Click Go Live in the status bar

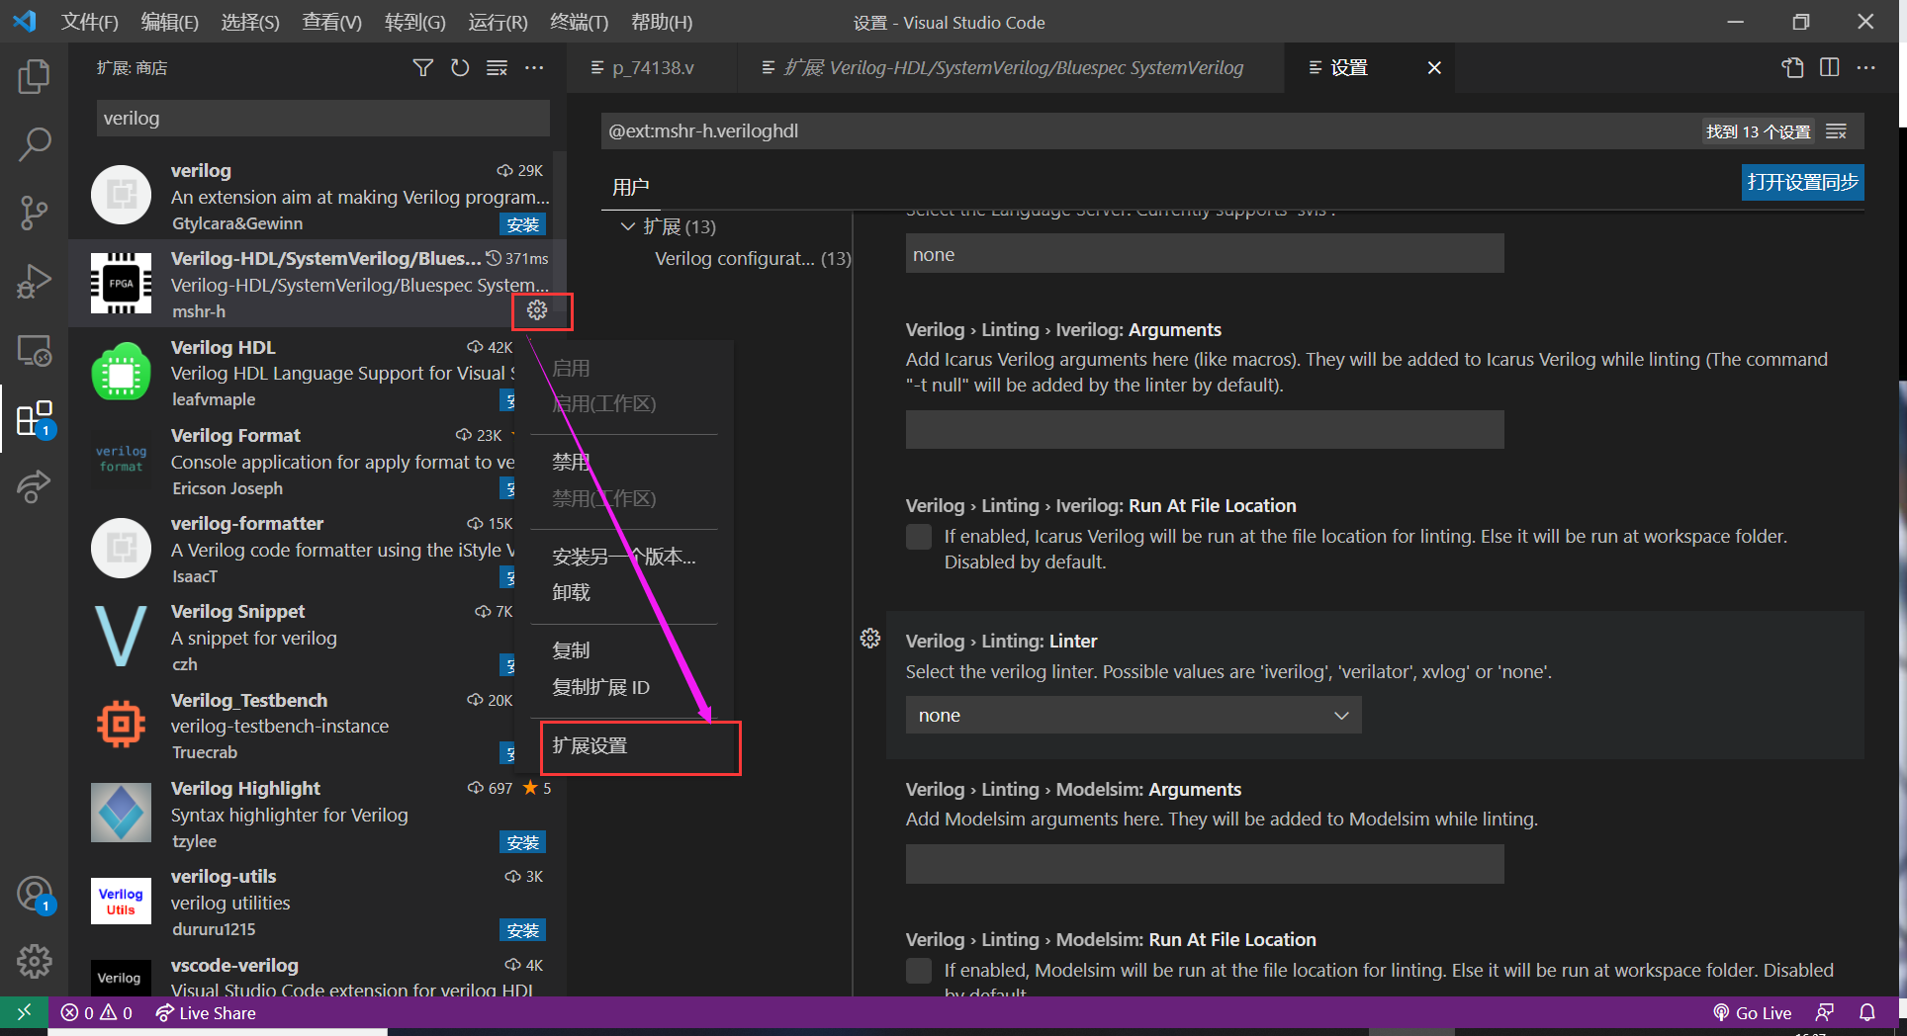click(x=1752, y=1012)
